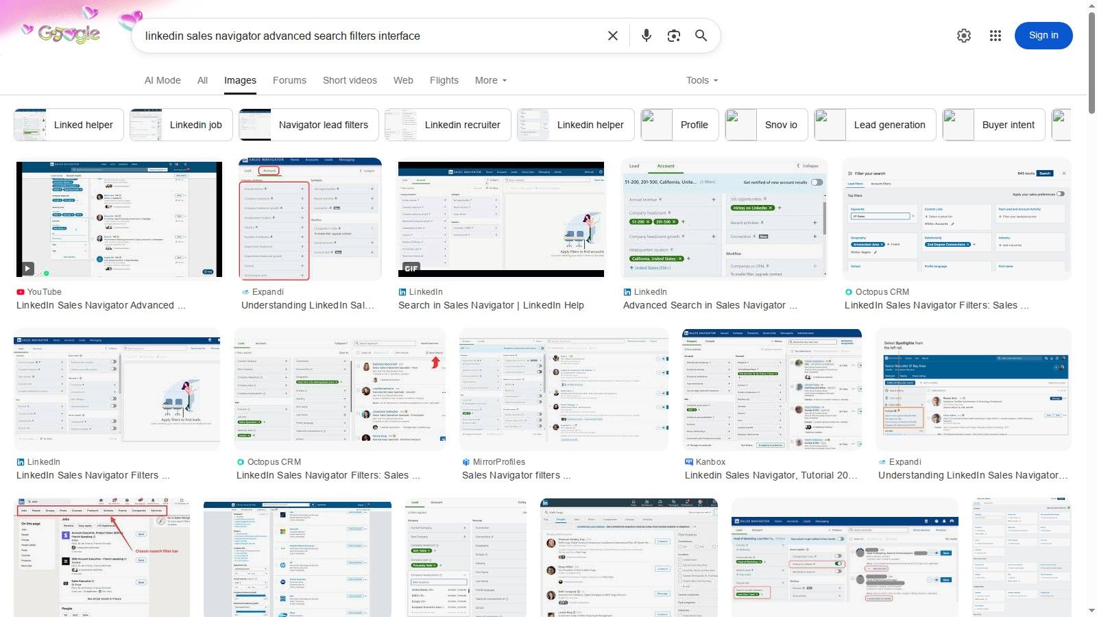Viewport: 1097px width, 617px height.
Task: Filter by Navigator lead filters chip
Action: tap(309, 125)
